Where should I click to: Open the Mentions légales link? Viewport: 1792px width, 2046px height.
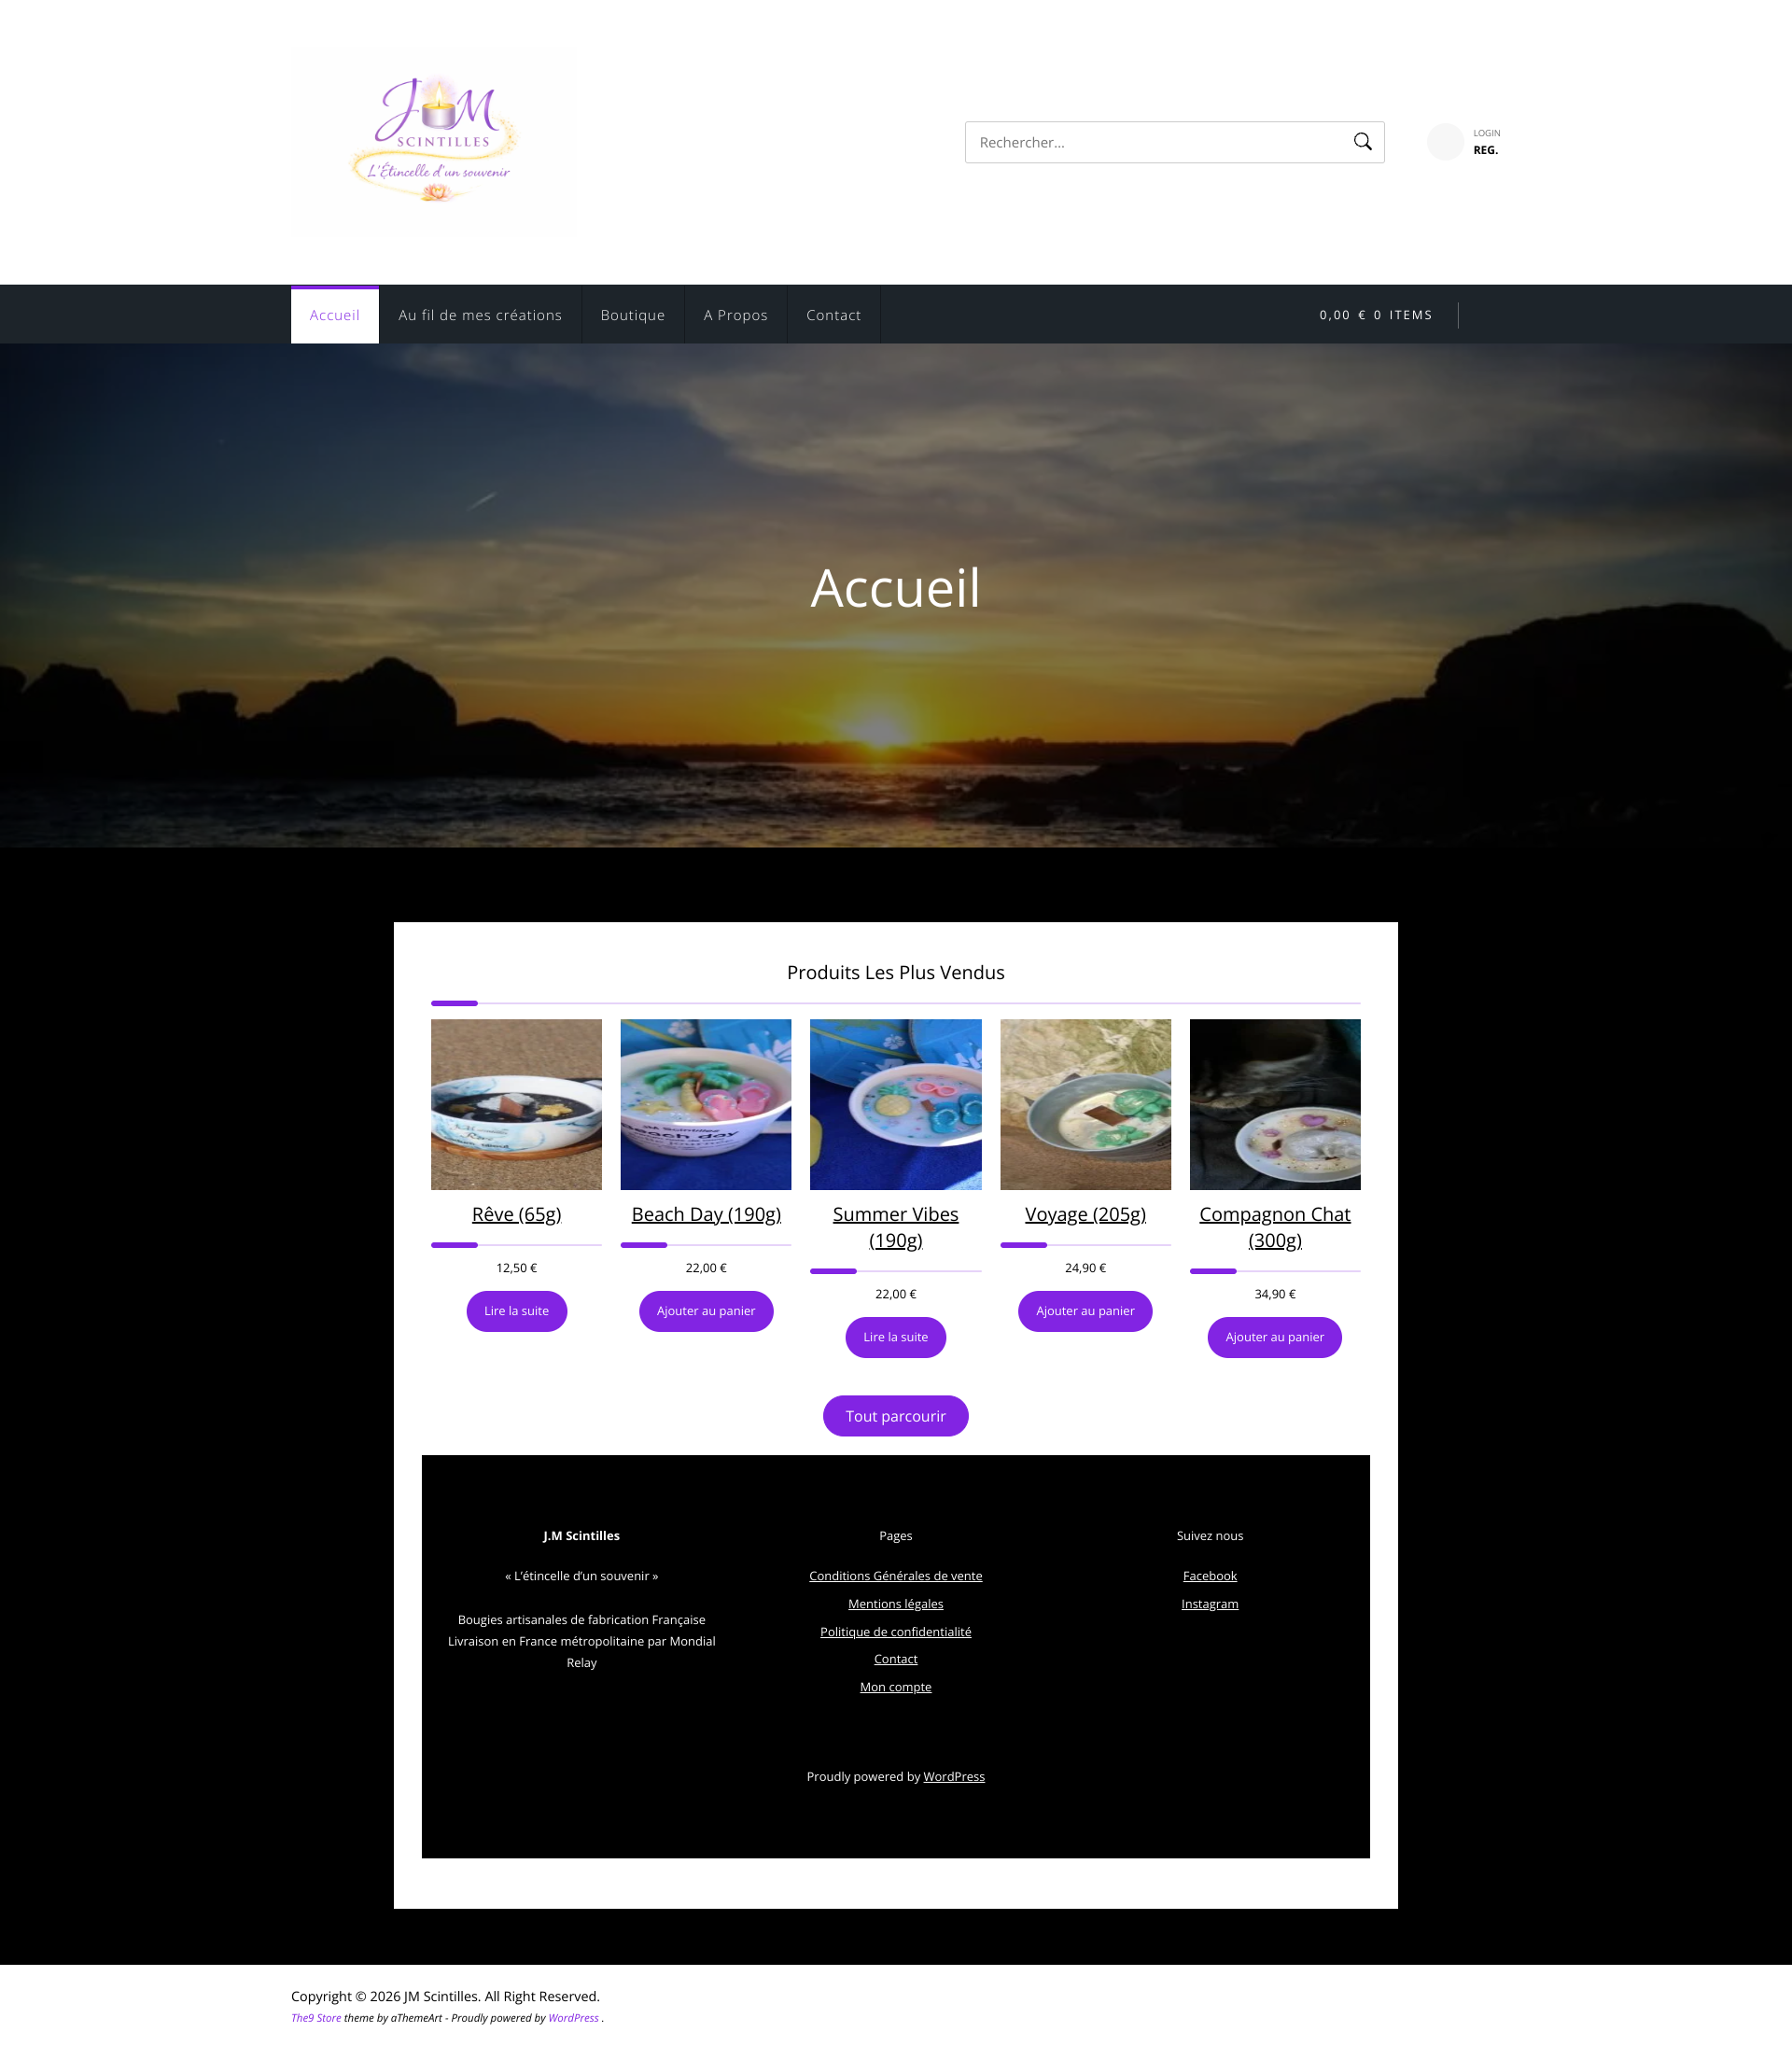tap(895, 1604)
